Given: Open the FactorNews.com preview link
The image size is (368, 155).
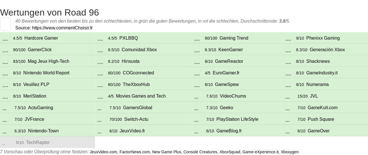Looking at the screenshot, I should pos(135,152).
